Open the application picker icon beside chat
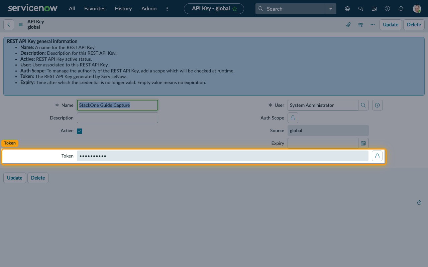 pyautogui.click(x=374, y=9)
